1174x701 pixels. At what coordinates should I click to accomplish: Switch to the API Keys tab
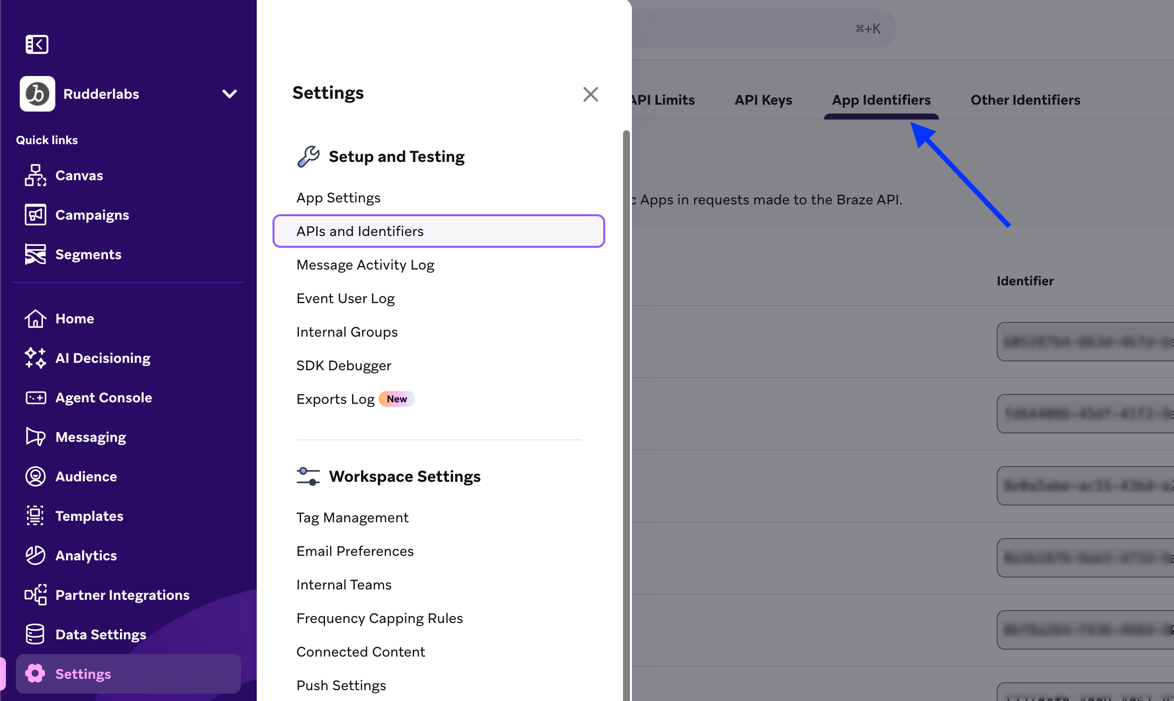[x=763, y=100]
